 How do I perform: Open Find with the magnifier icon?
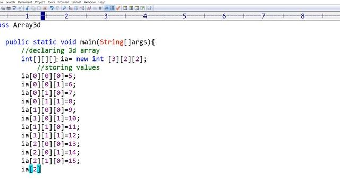(64, 8)
